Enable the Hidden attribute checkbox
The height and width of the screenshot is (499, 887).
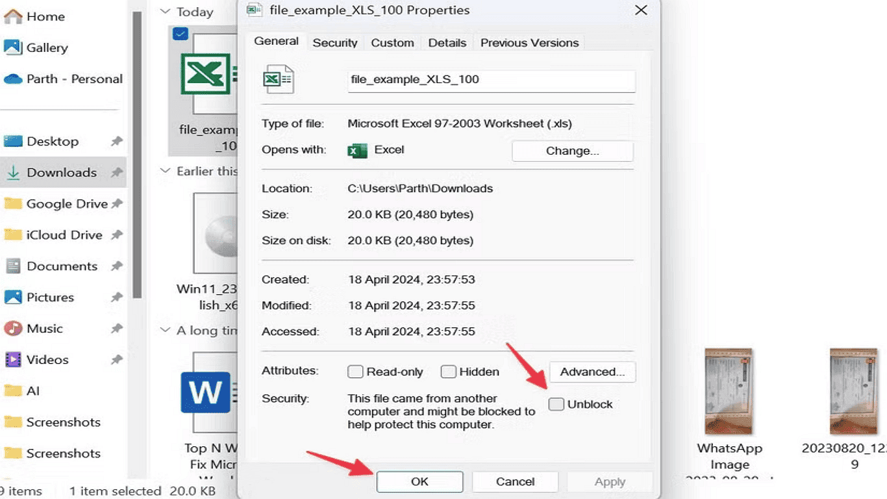coord(448,372)
